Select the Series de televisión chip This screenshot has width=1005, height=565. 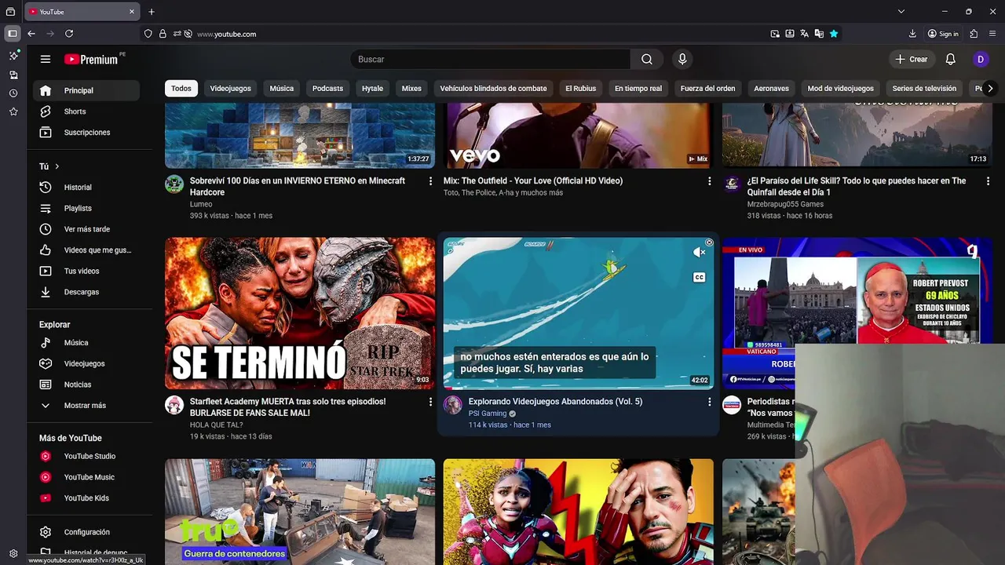924,89
